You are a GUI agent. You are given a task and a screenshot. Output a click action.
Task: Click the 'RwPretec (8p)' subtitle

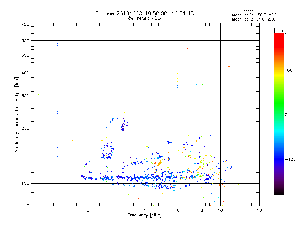click(x=144, y=18)
